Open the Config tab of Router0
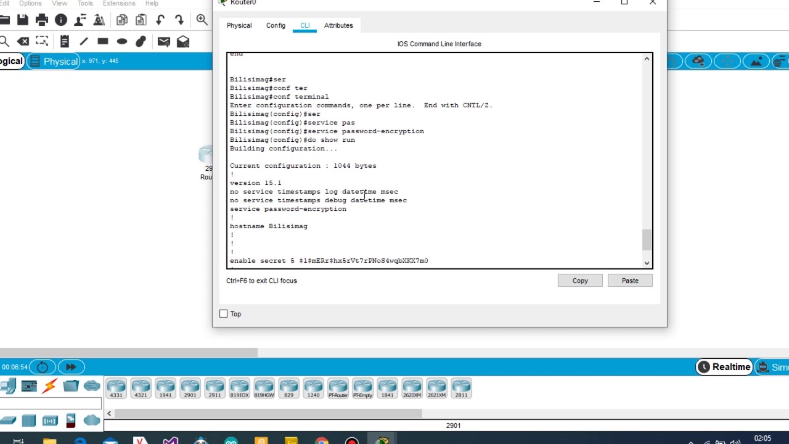 (276, 25)
